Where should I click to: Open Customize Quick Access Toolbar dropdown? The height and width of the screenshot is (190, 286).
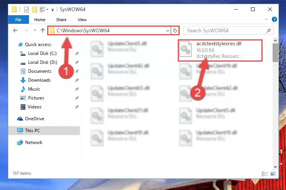[52, 10]
